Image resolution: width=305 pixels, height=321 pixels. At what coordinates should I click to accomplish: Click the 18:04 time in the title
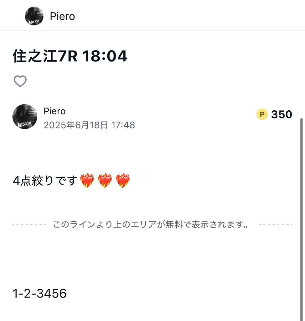(105, 56)
